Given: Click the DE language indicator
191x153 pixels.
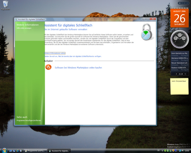Looking at the screenshot, I should click(159, 150).
